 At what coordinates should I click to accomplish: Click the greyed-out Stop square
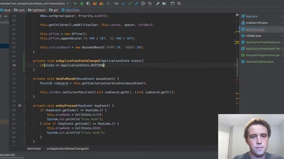(108, 4)
